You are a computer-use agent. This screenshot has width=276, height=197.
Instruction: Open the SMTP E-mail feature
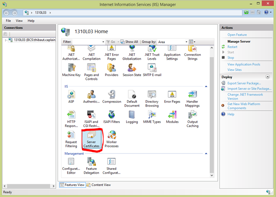[x=152, y=70]
